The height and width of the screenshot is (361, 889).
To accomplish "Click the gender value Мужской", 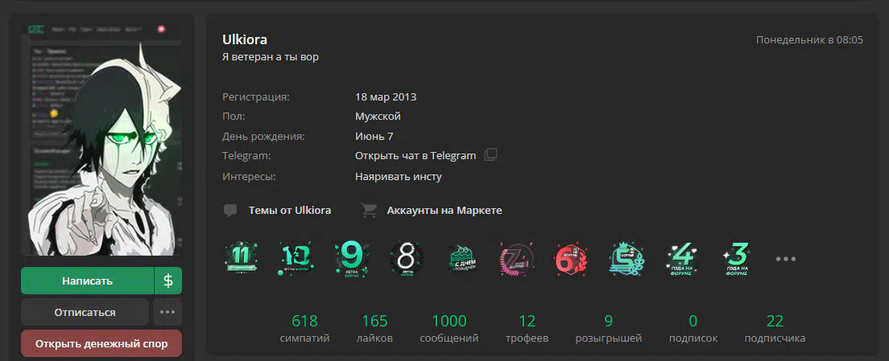I will click(378, 117).
